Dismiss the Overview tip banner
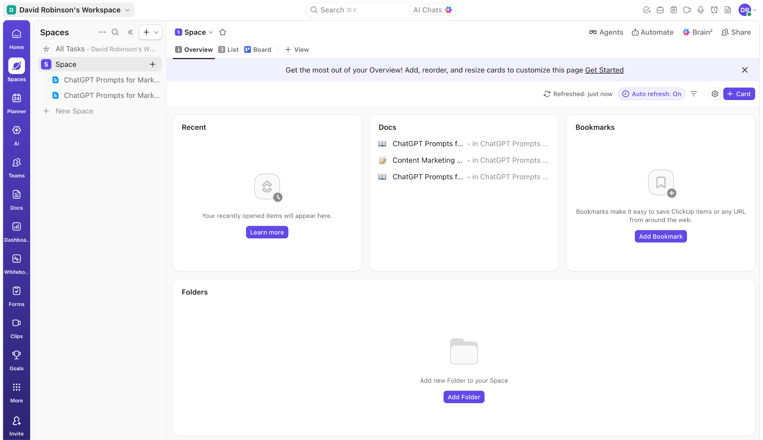The image size is (763, 440). (x=744, y=70)
